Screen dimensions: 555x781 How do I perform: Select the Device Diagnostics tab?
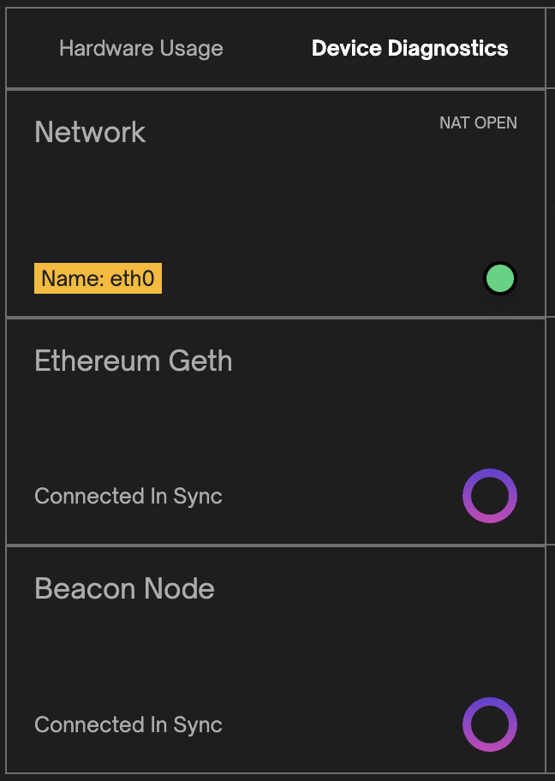pos(409,48)
